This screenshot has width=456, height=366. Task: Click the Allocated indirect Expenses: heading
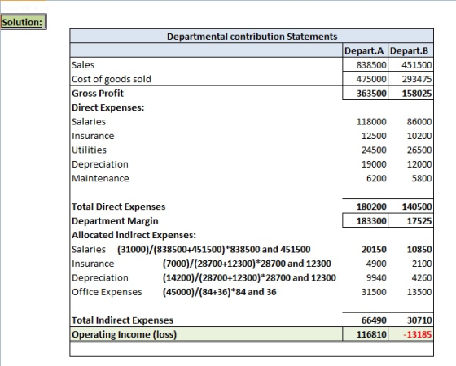coord(134,235)
